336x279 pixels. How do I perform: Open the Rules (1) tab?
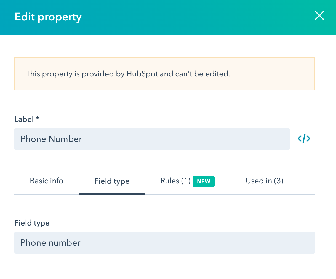(x=175, y=181)
